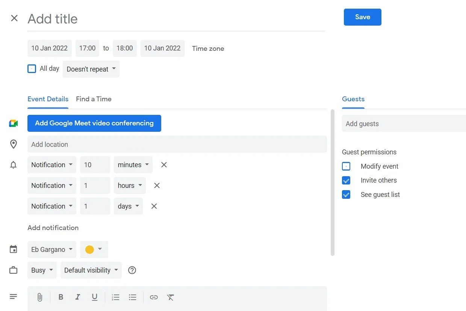Insert a bulleted list
This screenshot has width=466, height=311.
click(132, 297)
